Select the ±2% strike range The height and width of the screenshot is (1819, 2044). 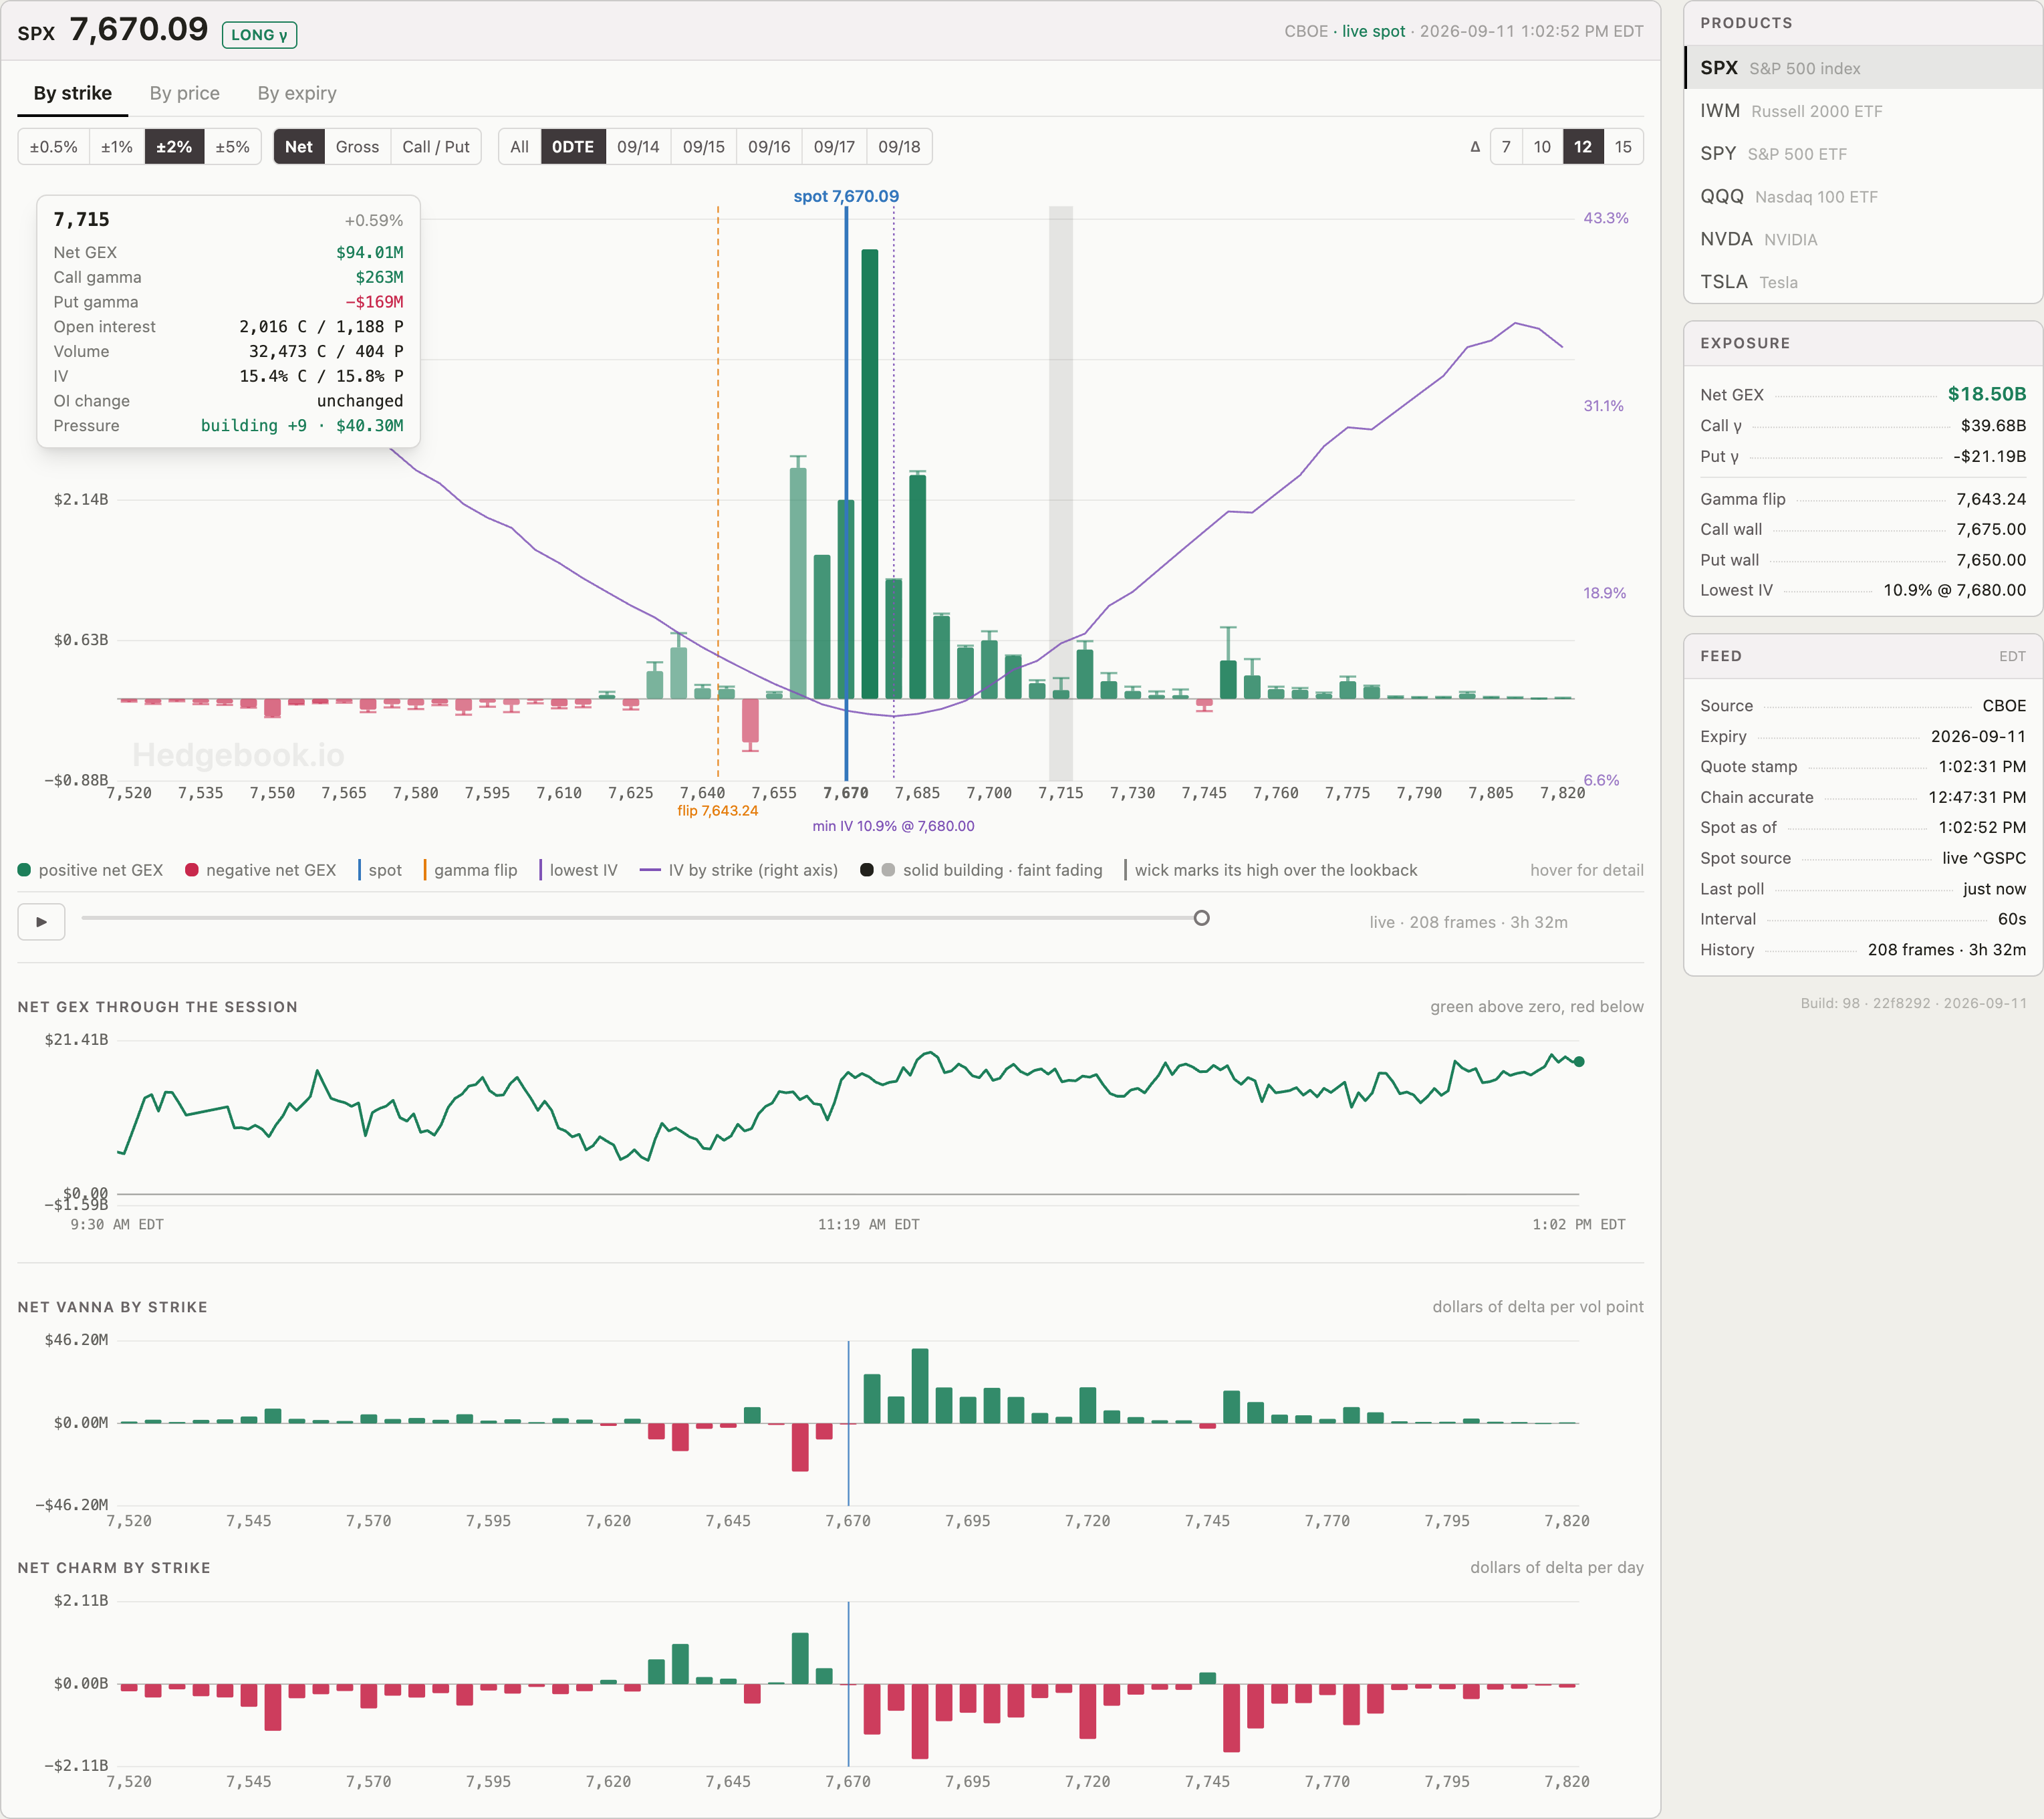point(174,147)
